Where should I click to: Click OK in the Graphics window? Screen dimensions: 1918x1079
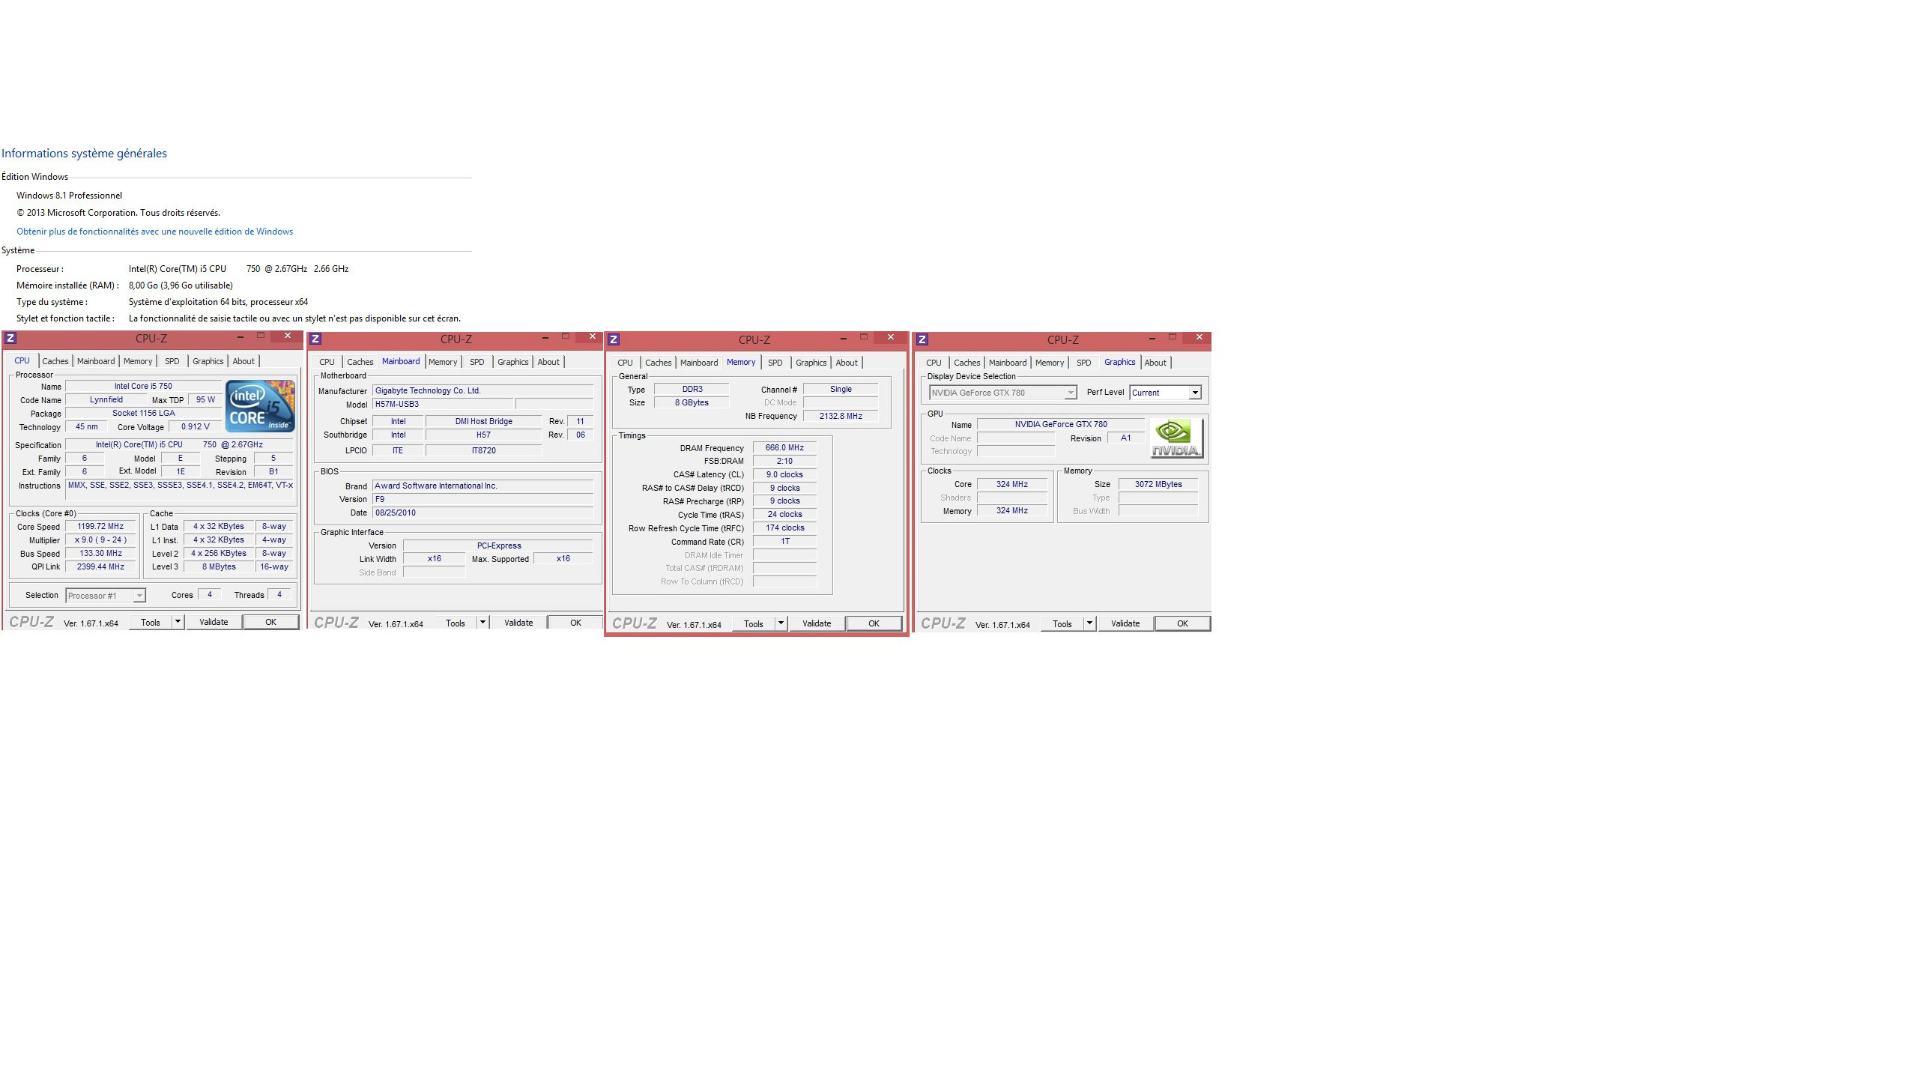[x=1182, y=623]
